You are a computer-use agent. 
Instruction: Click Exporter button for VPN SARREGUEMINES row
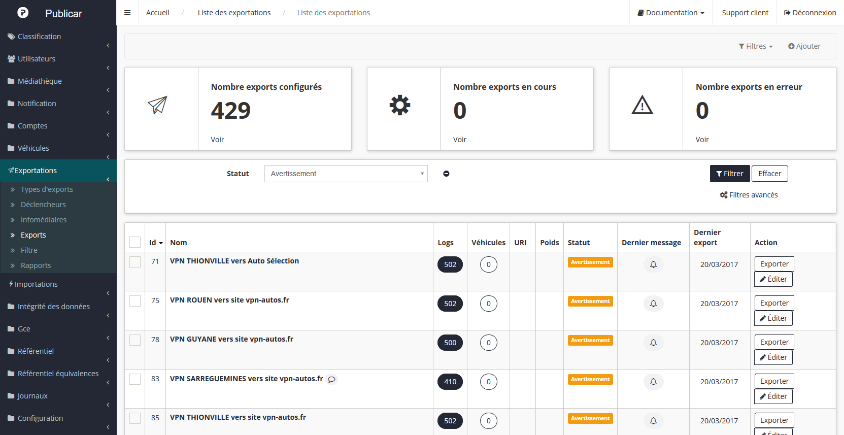(774, 381)
